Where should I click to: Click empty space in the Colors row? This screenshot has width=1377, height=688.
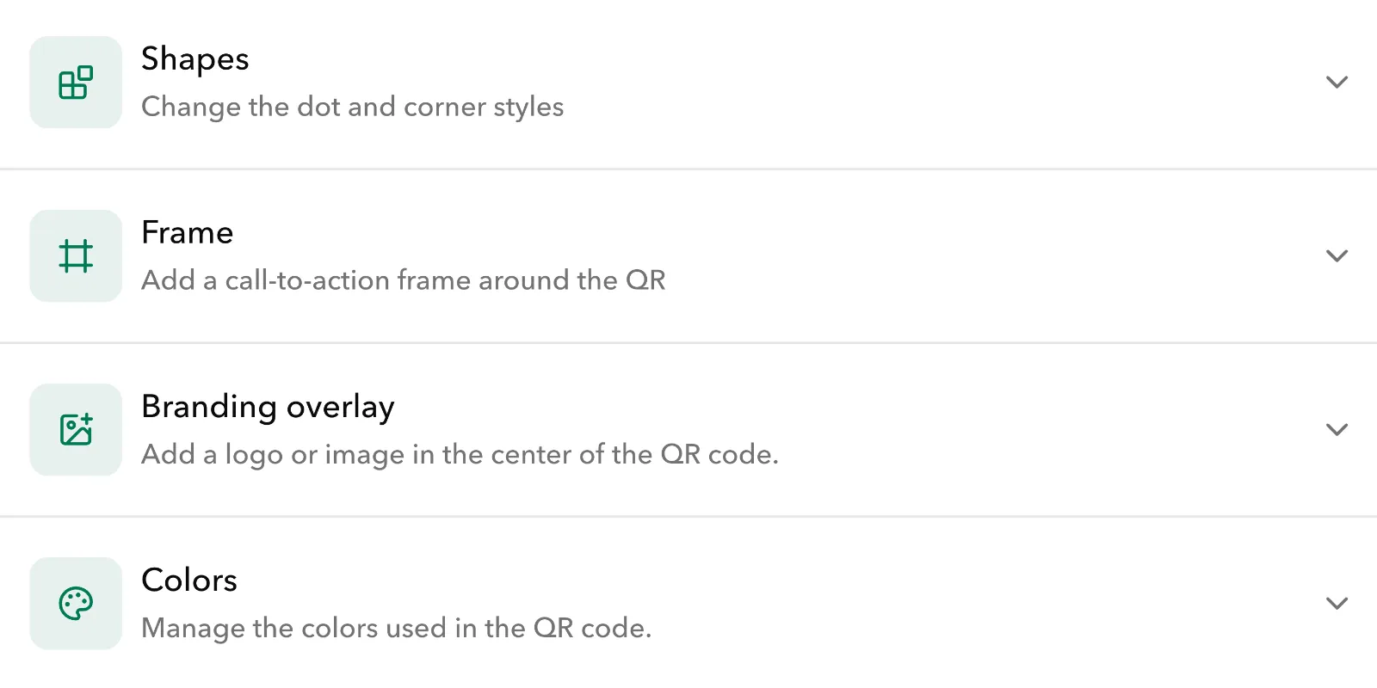pyautogui.click(x=990, y=604)
